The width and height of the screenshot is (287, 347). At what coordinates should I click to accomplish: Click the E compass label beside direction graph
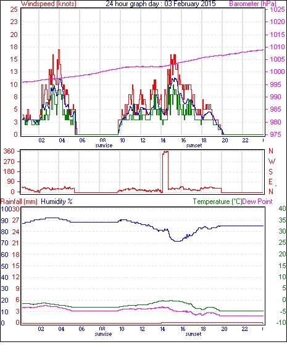(270, 182)
